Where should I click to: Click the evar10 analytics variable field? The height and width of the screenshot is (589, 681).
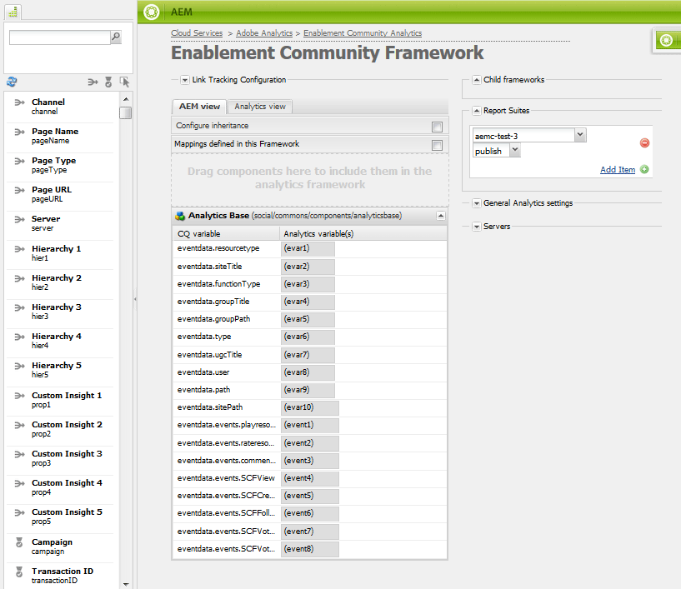tap(310, 408)
